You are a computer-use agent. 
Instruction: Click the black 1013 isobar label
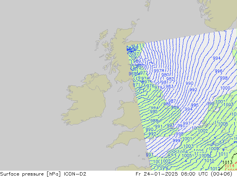pyautogui.click(x=228, y=162)
